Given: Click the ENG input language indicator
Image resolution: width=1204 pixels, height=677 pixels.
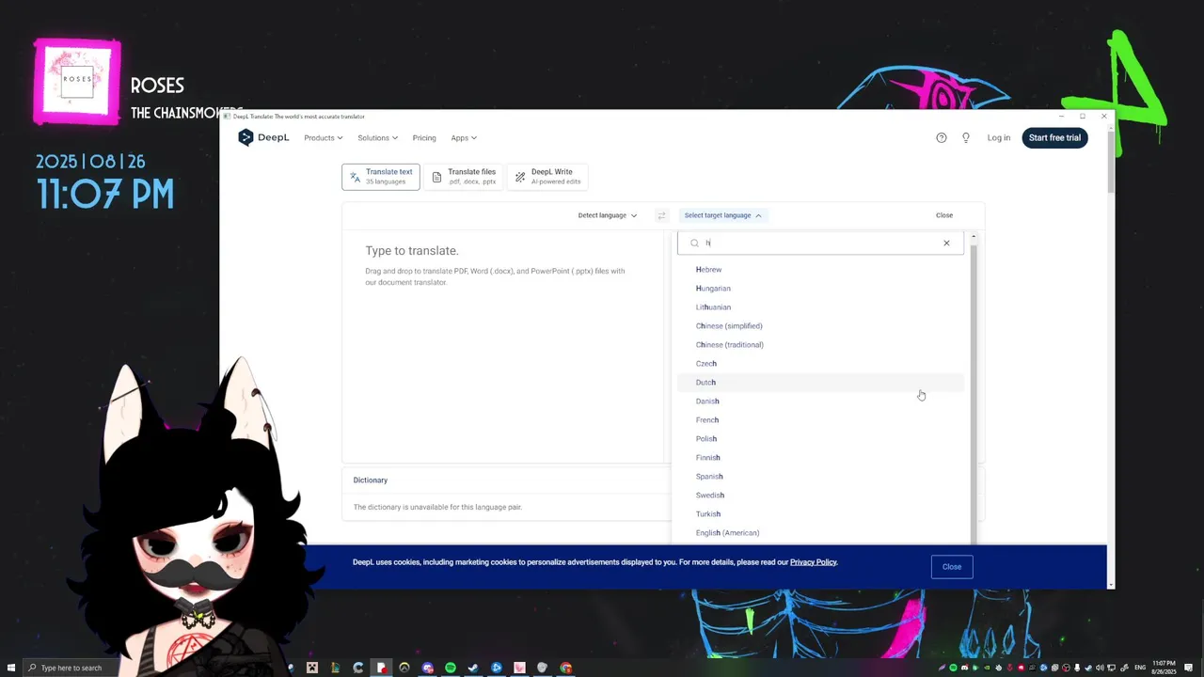Looking at the screenshot, I should (1140, 668).
